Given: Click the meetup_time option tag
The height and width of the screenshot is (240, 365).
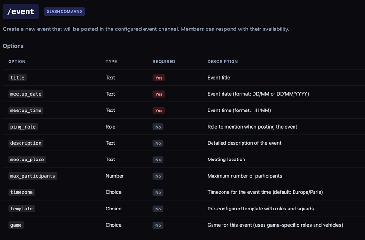Looking at the screenshot, I should 26,110.
